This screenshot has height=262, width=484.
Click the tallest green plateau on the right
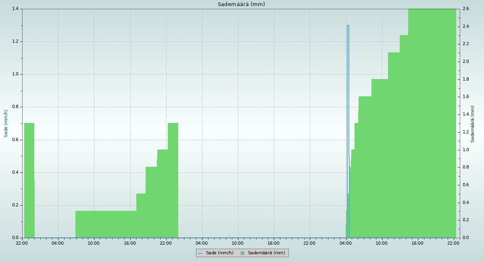pyautogui.click(x=432, y=121)
